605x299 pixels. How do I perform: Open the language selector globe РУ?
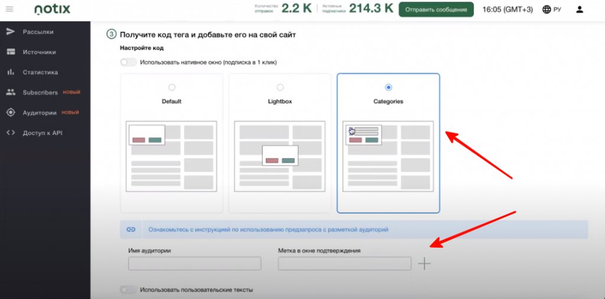[x=552, y=9]
